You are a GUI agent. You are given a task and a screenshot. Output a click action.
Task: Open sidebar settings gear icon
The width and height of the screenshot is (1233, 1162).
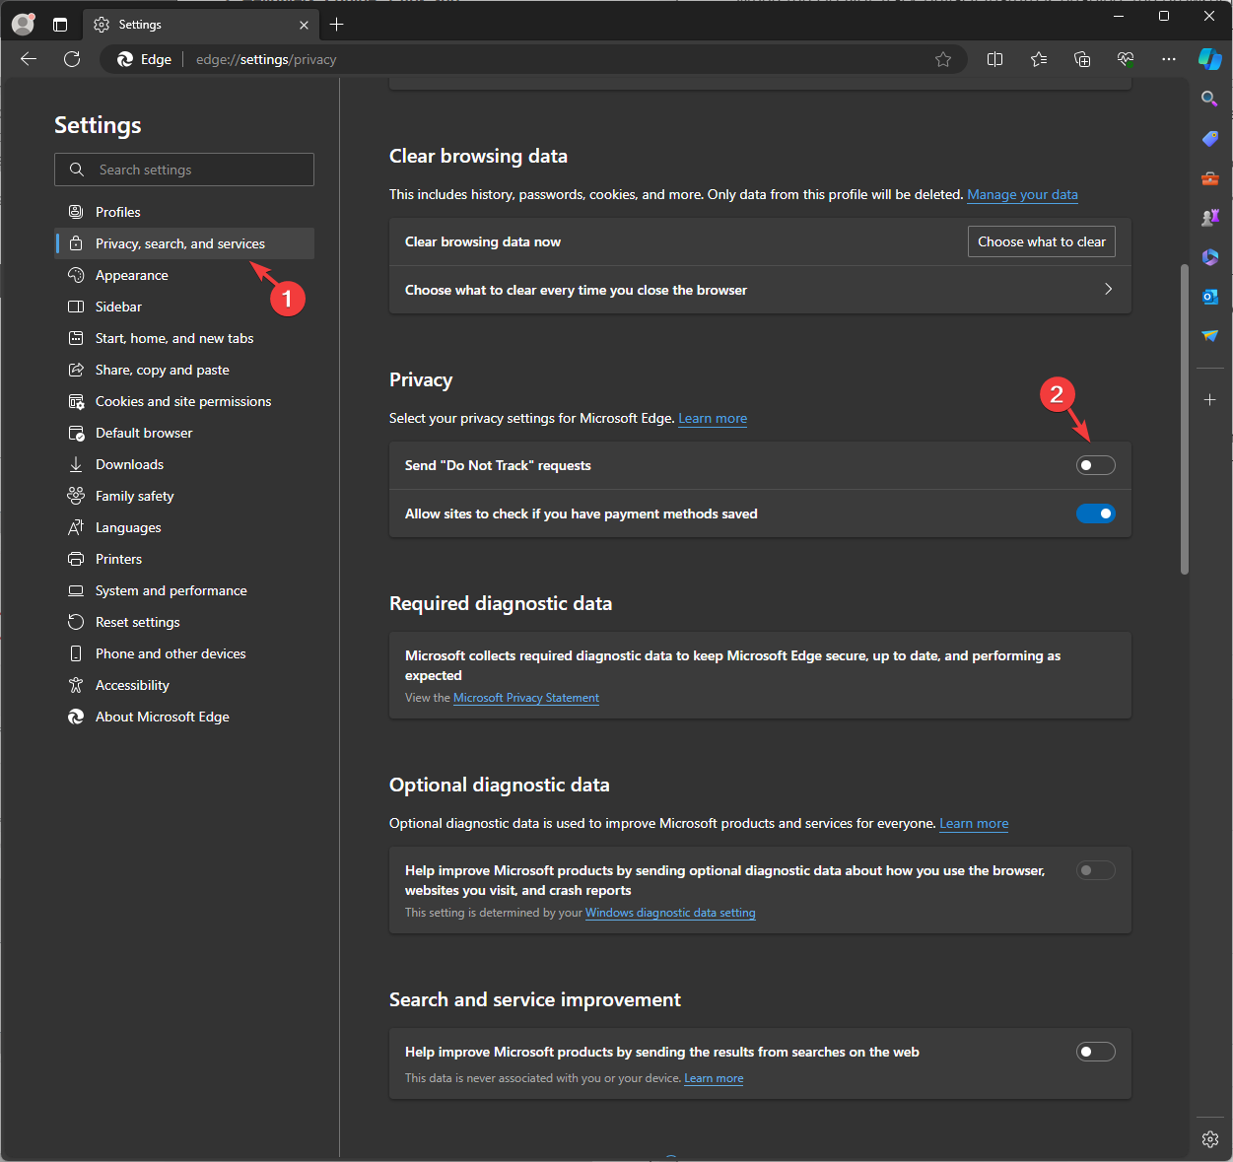click(1210, 1139)
